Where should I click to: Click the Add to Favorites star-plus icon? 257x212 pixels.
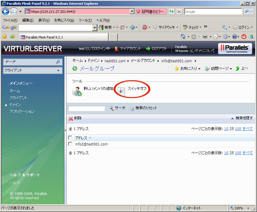[x=13, y=37]
